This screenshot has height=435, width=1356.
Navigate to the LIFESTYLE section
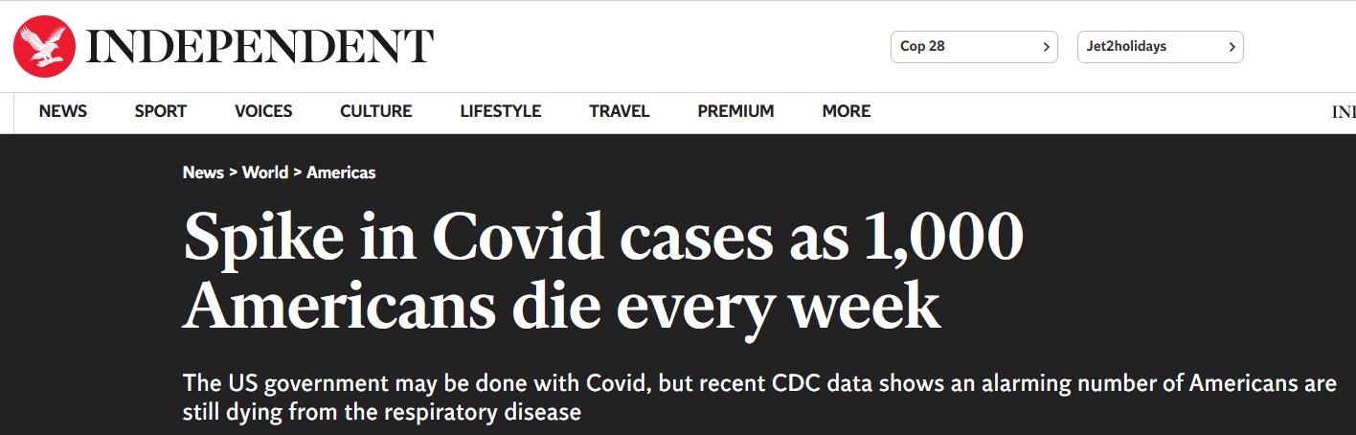pyautogui.click(x=500, y=111)
